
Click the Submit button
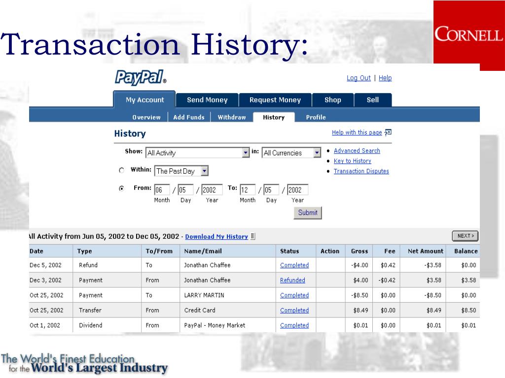coord(308,213)
